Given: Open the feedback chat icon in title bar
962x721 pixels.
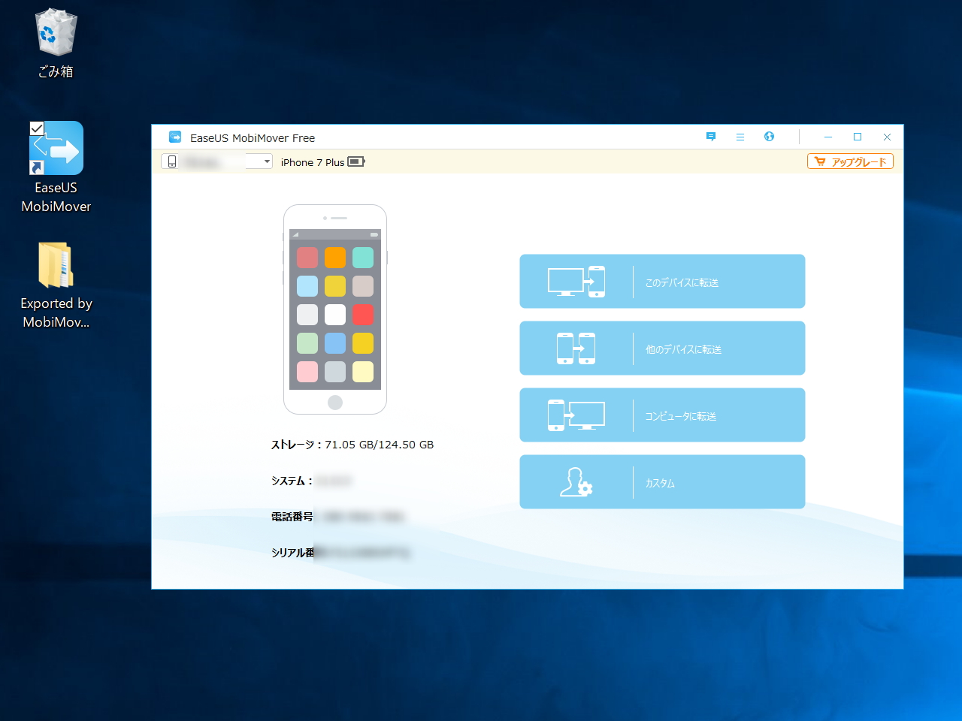Looking at the screenshot, I should click(x=710, y=137).
